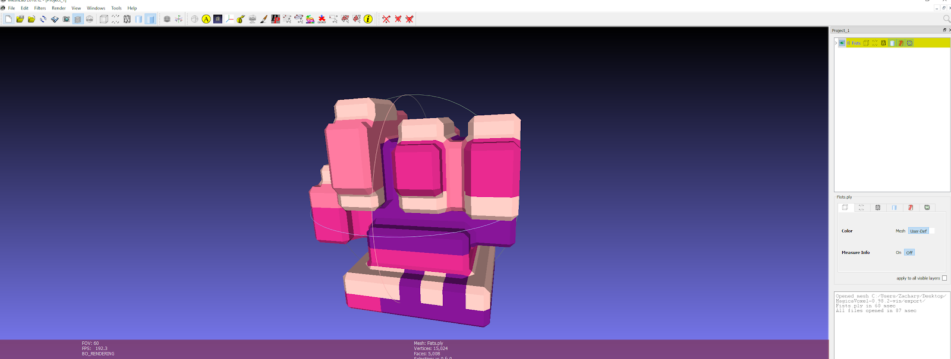Click the dark blue square tool icon
951x359 pixels.
[218, 19]
